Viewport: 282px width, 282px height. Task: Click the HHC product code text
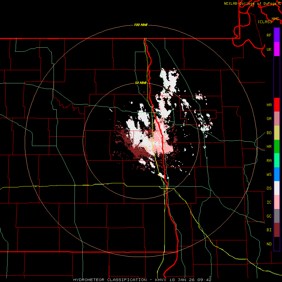coord(275,19)
